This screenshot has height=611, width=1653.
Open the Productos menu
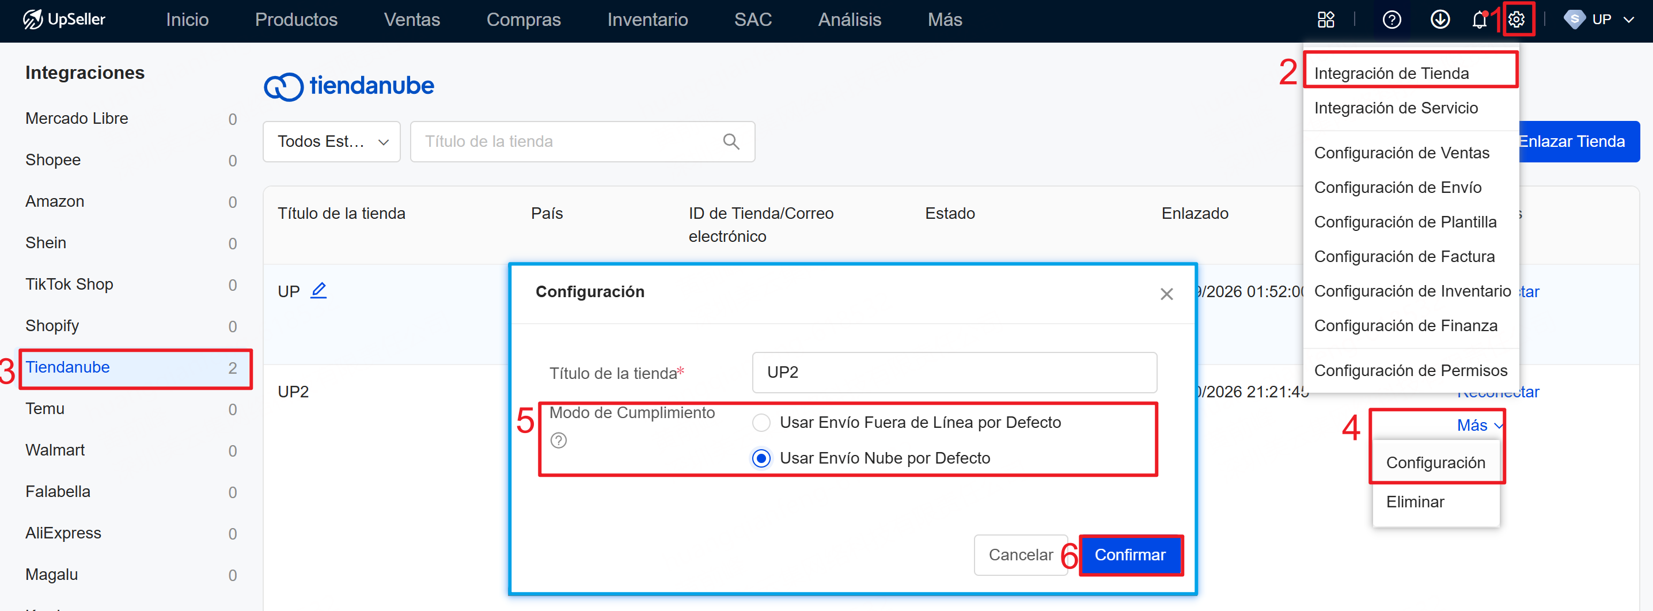pyautogui.click(x=296, y=20)
